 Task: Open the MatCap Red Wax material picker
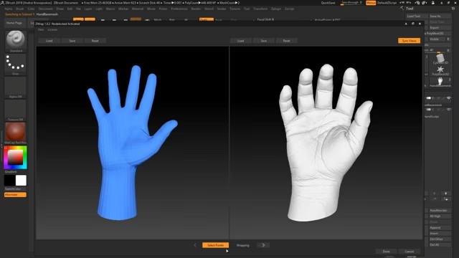pos(16,131)
